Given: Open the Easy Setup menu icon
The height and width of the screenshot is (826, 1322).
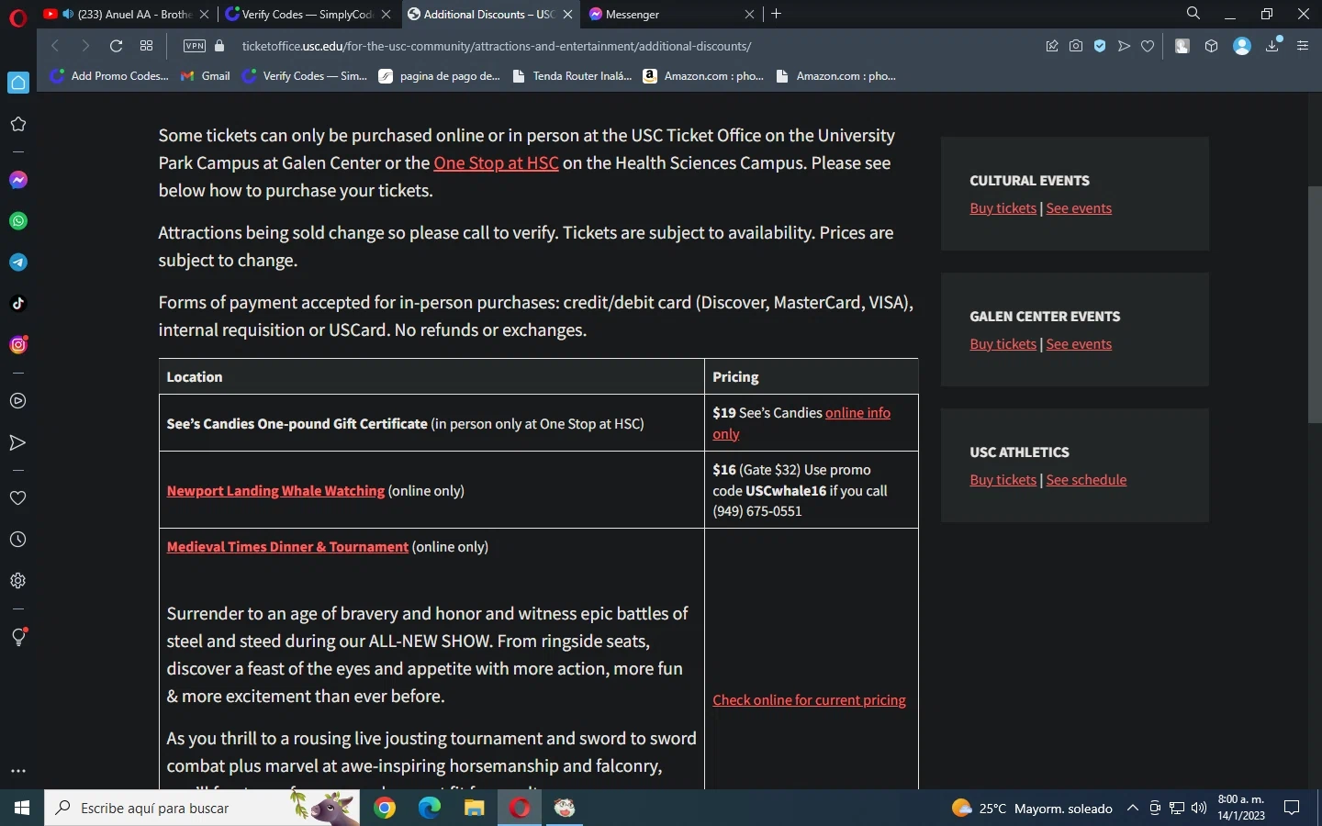Looking at the screenshot, I should click(x=1302, y=46).
